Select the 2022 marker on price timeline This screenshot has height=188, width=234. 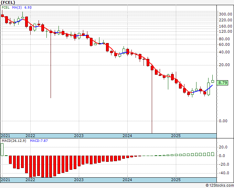click(x=30, y=136)
